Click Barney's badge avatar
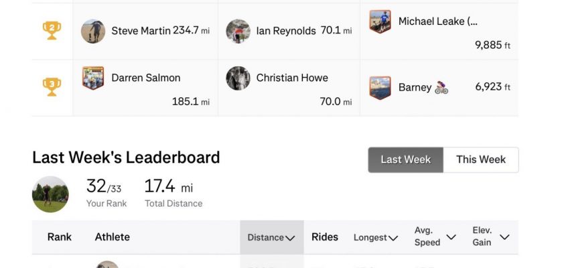Screen dimensions: 568x268 [380, 88]
